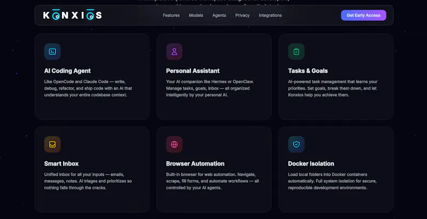Select the Personal Assistant heading

pos(193,71)
